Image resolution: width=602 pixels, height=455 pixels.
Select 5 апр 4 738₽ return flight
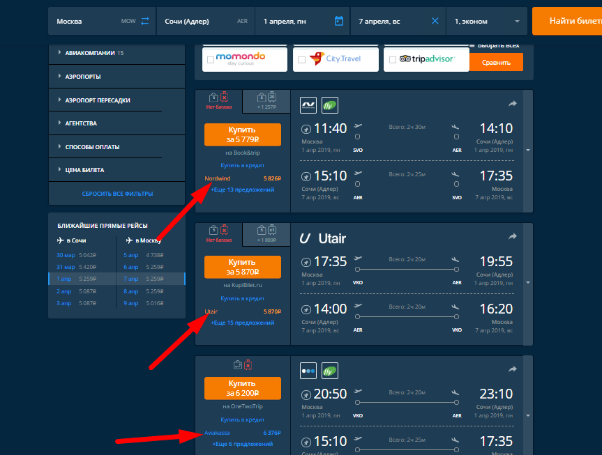pyautogui.click(x=144, y=255)
